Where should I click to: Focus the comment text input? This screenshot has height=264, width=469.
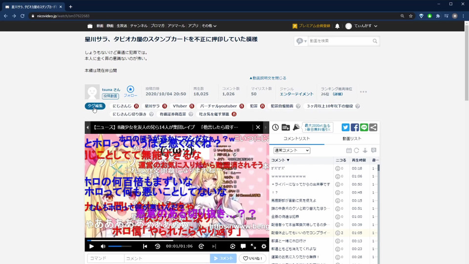[167, 258]
